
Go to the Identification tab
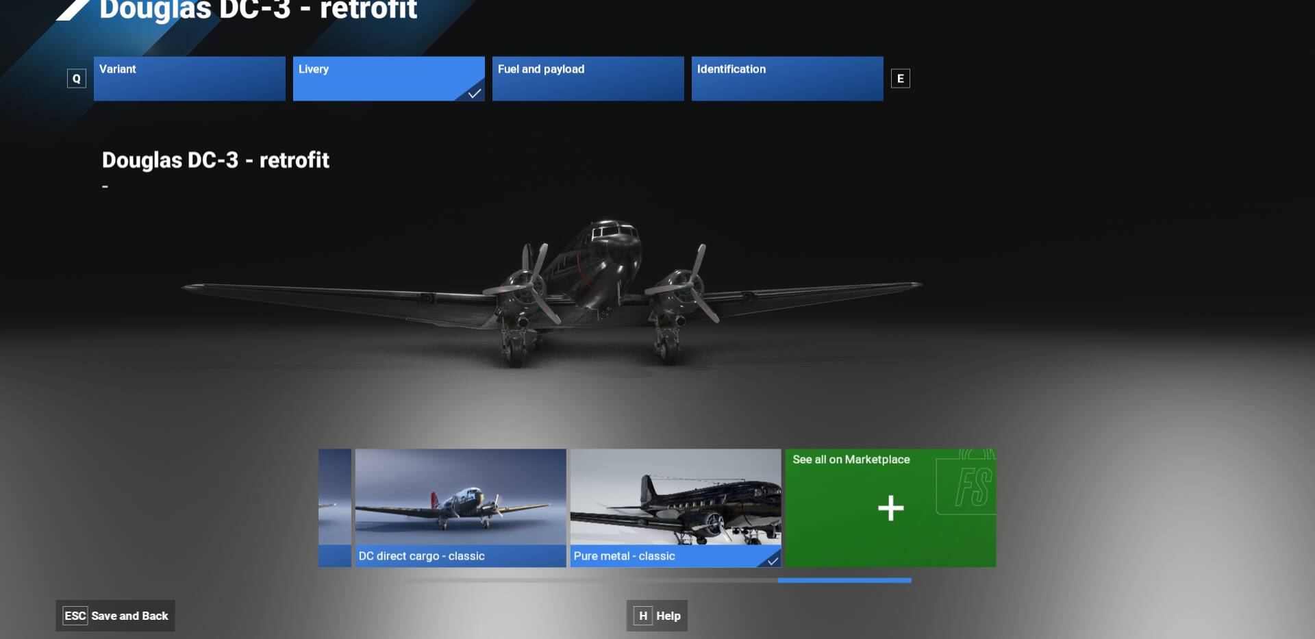click(x=788, y=79)
